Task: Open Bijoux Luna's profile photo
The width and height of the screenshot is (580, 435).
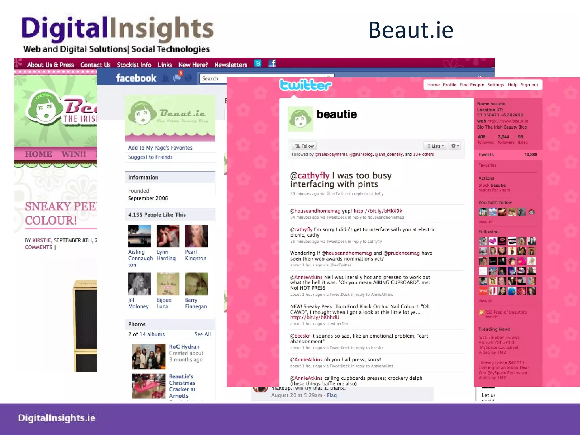Action: tap(168, 284)
